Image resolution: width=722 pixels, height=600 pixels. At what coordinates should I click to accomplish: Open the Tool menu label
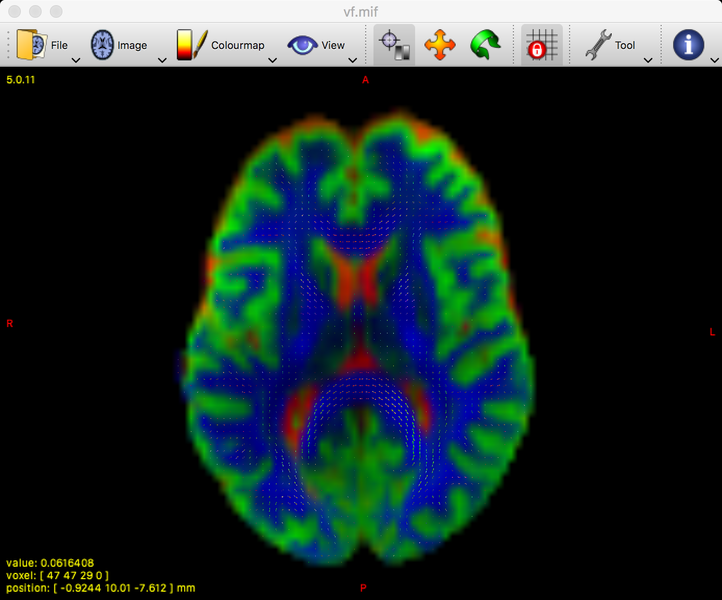(625, 45)
